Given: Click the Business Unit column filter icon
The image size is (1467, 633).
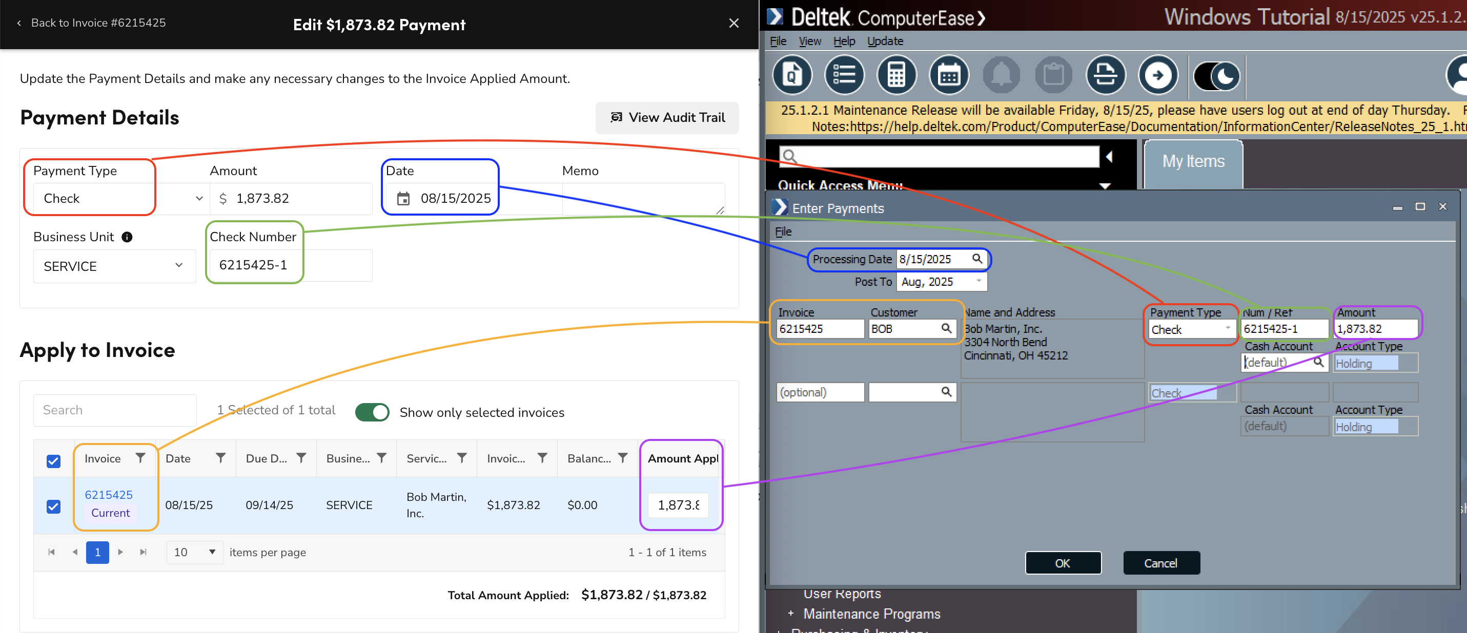Looking at the screenshot, I should tap(381, 458).
